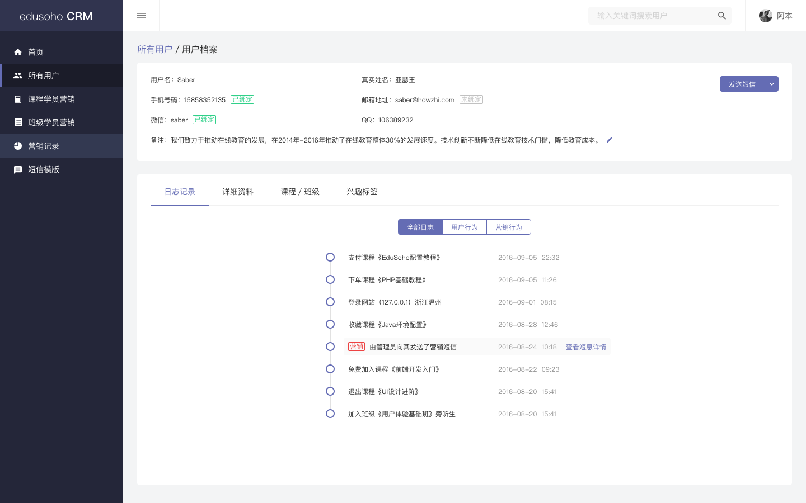Return via the 所有用户 breadcrumb link
Screen dimensions: 806x503
tap(155, 49)
